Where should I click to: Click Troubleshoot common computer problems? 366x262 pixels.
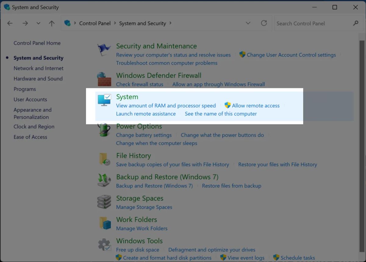pos(167,63)
